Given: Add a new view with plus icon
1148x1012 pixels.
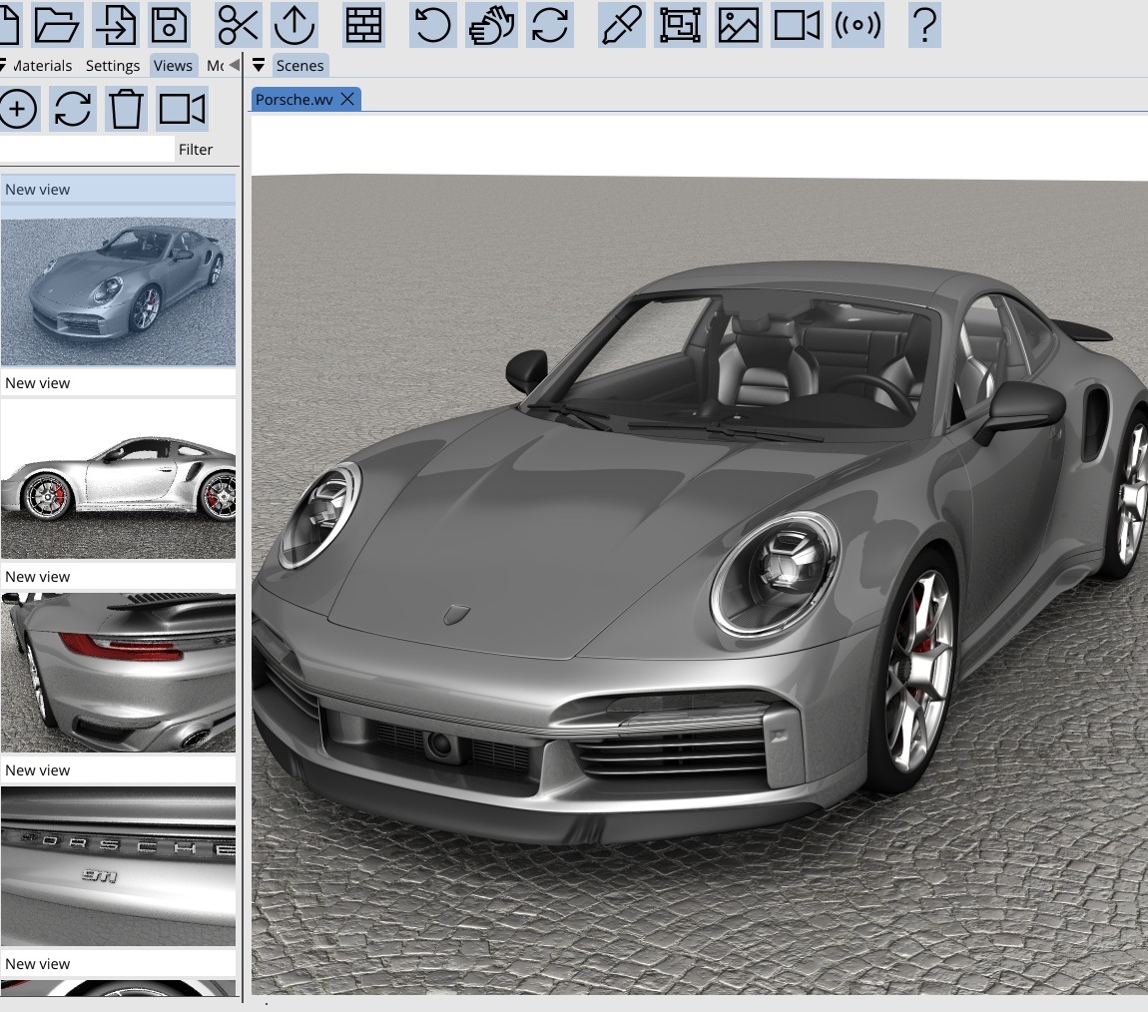Looking at the screenshot, I should tap(18, 109).
